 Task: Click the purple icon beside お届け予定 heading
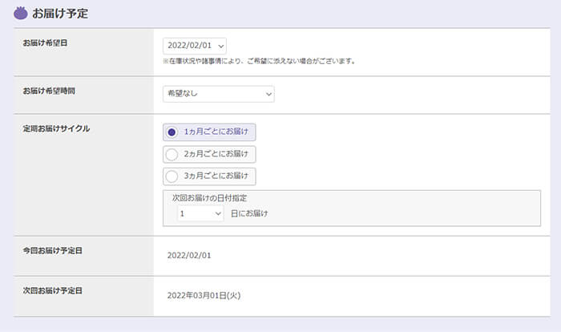click(x=21, y=14)
